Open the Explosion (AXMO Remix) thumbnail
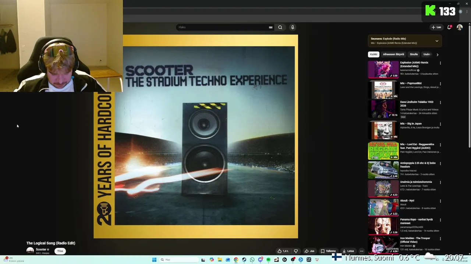 (x=383, y=69)
